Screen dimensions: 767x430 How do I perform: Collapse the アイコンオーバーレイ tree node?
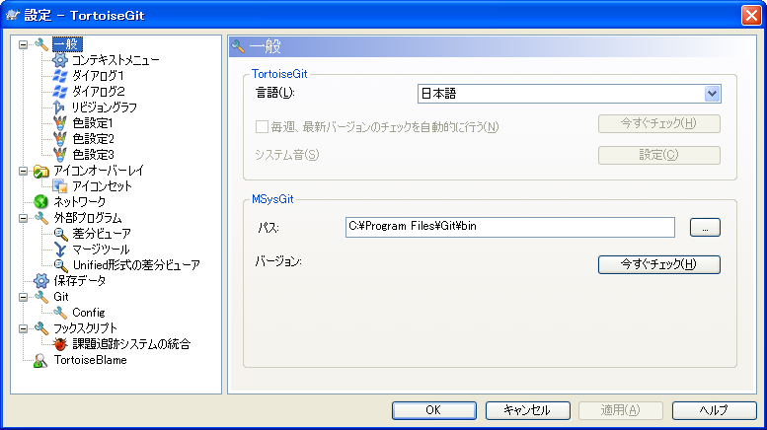point(23,171)
